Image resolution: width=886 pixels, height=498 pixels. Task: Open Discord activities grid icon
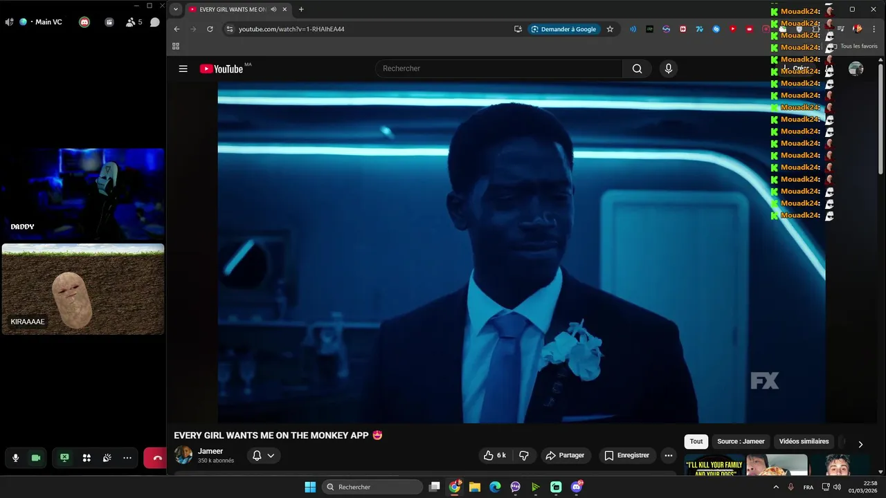(x=87, y=458)
